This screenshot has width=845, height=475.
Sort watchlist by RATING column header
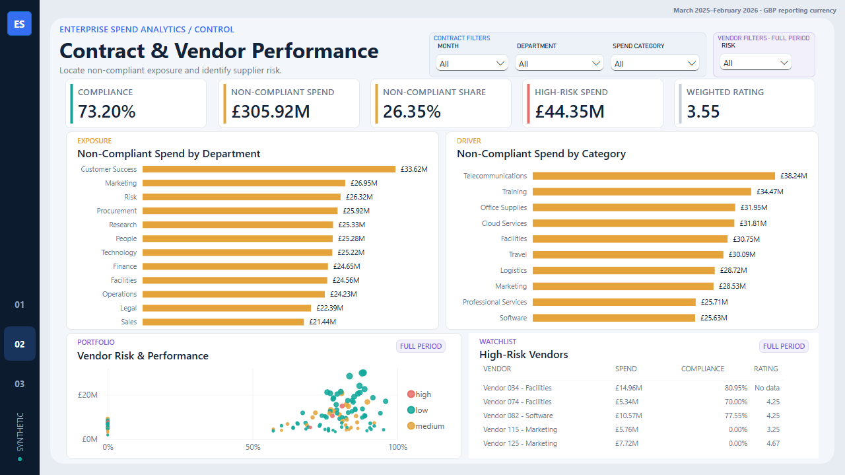point(766,369)
